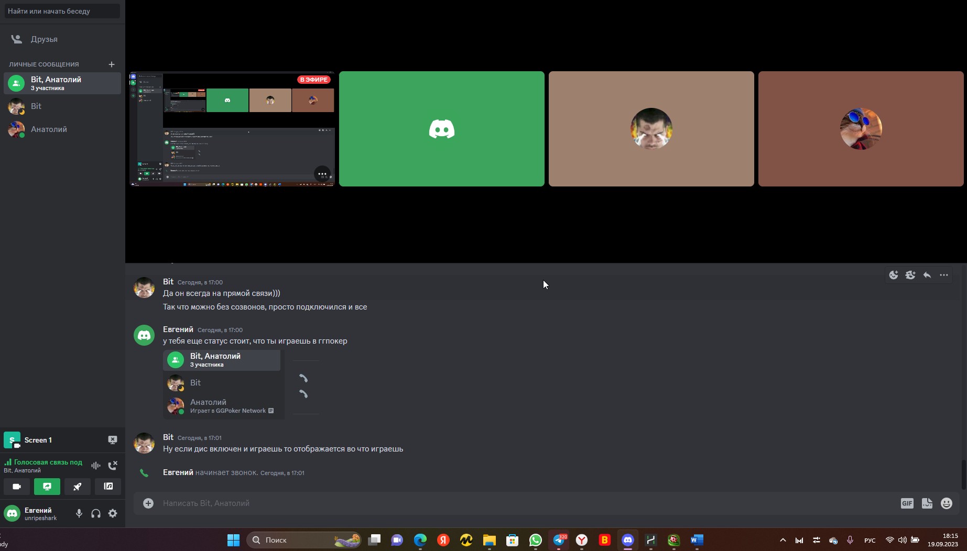Switch the РУС input language indicator
The height and width of the screenshot is (551, 967).
870,540
